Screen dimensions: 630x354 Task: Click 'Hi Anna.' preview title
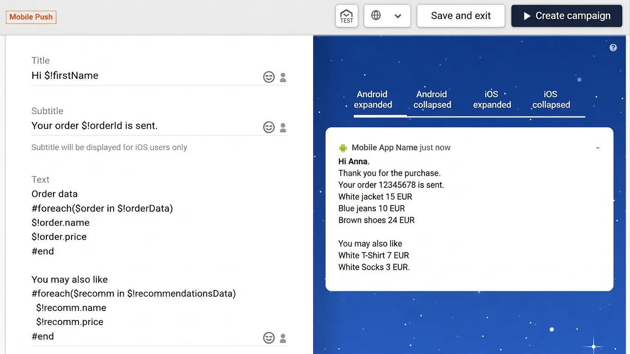[354, 161]
